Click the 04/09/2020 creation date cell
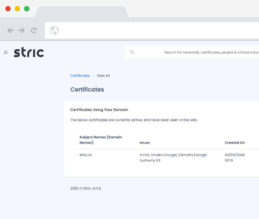Viewport: 259px width, 219px height. tap(235, 157)
